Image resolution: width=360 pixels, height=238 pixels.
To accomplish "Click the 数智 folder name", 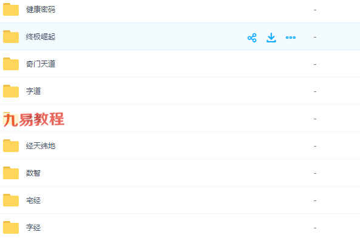I will pos(33,173).
